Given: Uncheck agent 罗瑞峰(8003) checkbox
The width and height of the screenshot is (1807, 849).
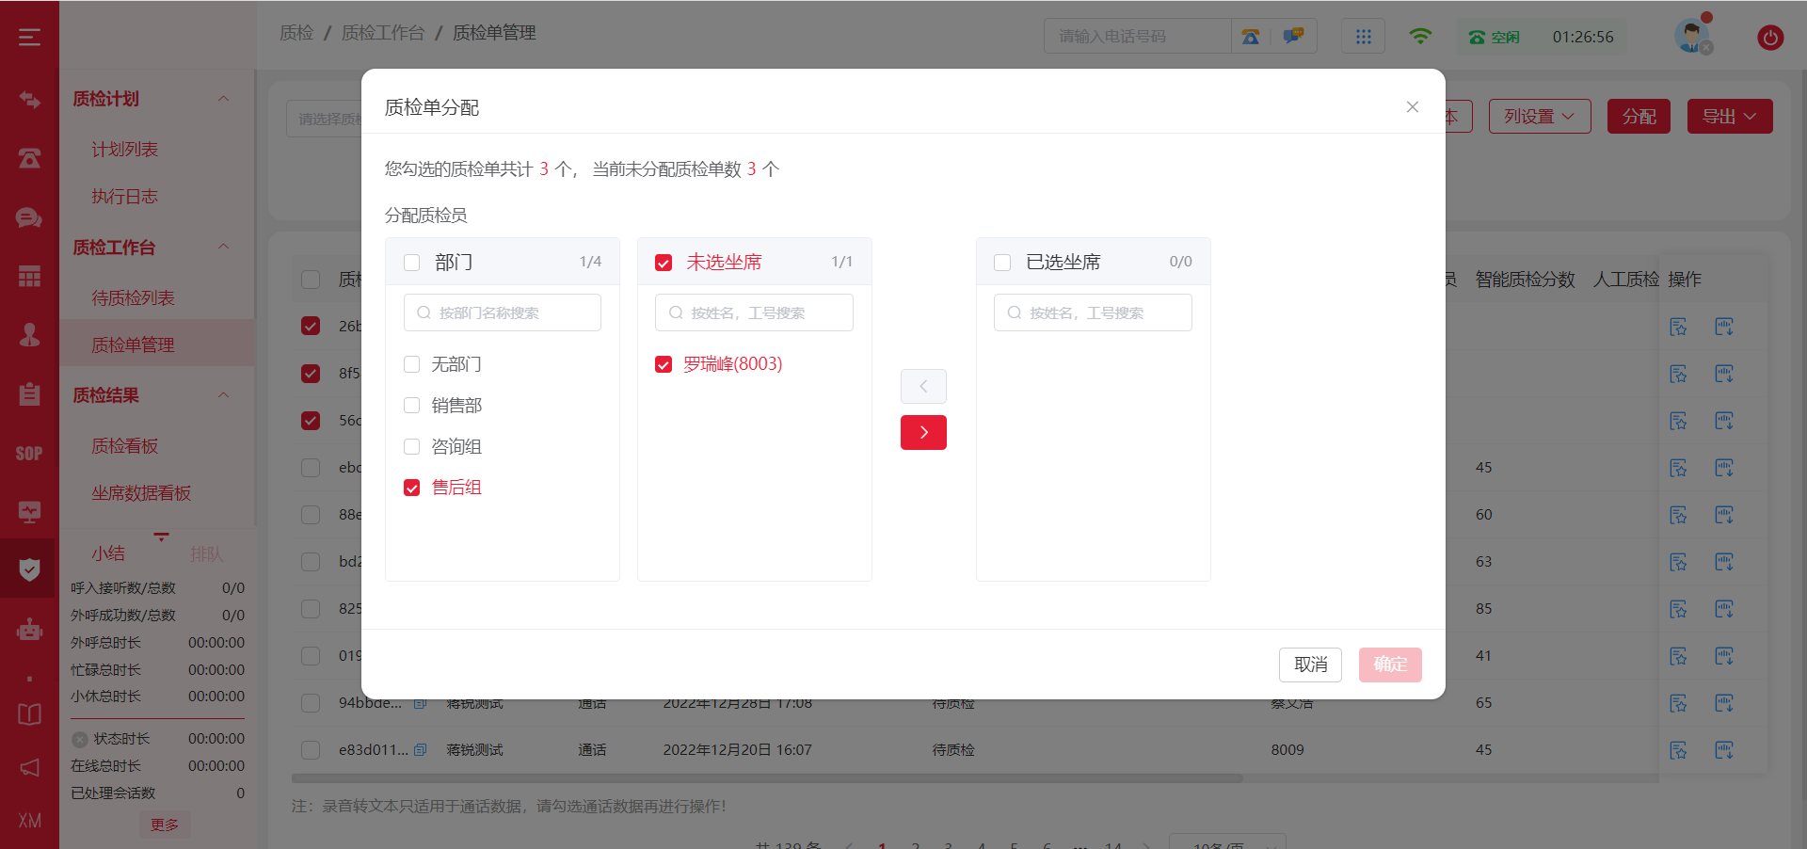Looking at the screenshot, I should [664, 364].
